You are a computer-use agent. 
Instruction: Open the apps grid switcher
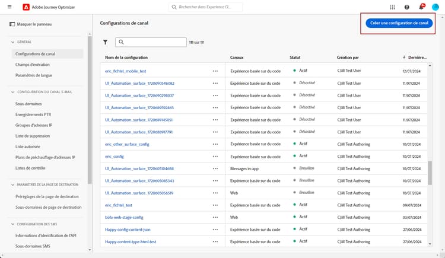[x=392, y=7]
